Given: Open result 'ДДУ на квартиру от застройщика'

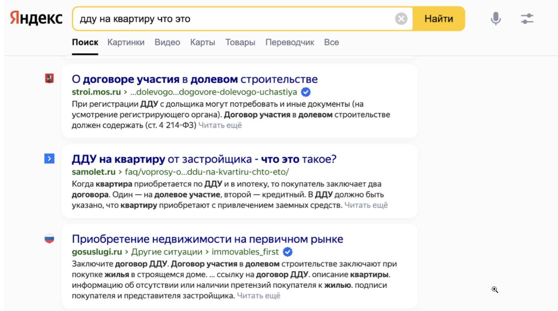Looking at the screenshot, I should click(204, 159).
